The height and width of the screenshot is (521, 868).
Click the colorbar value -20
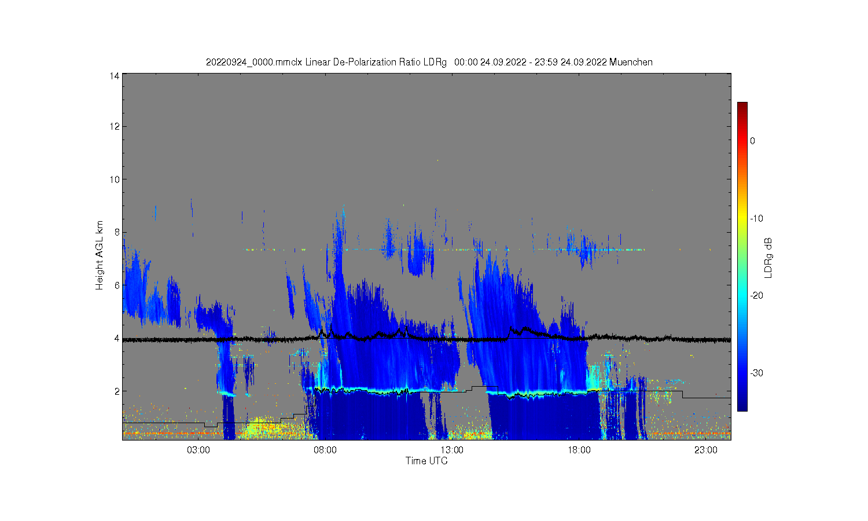coord(756,295)
